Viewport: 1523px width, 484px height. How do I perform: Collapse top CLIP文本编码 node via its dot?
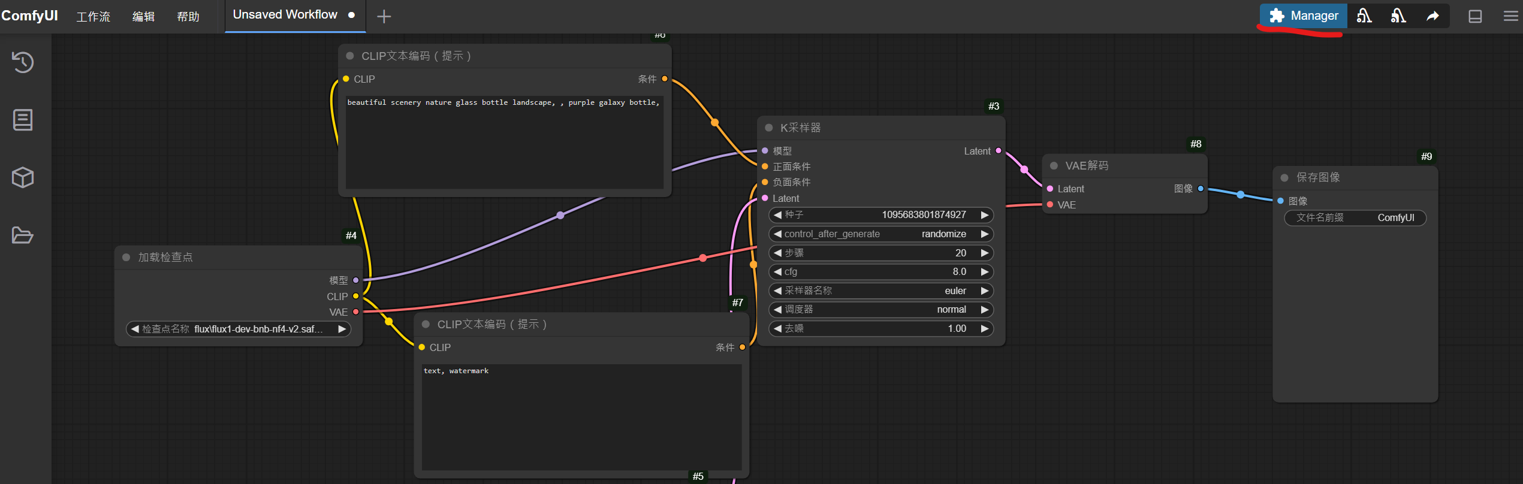(x=350, y=56)
